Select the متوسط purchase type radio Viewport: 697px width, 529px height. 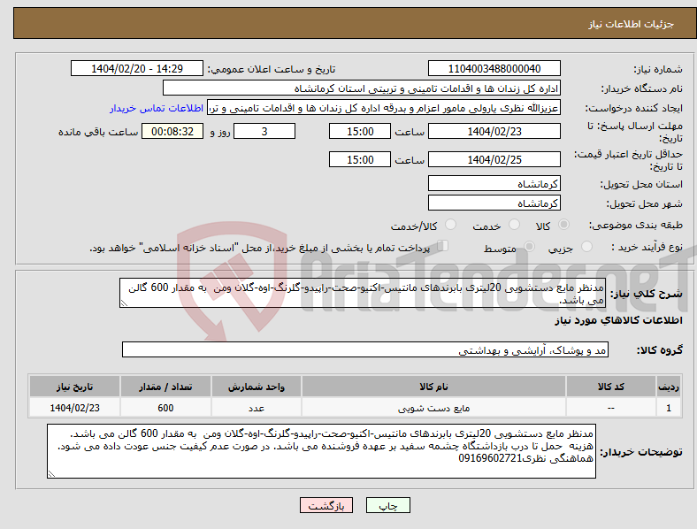529,246
